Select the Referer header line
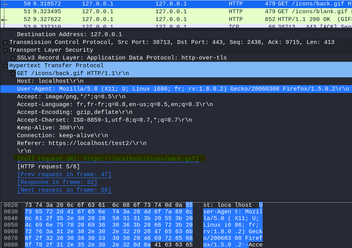The height and width of the screenshot is (248, 352). (x=82, y=143)
